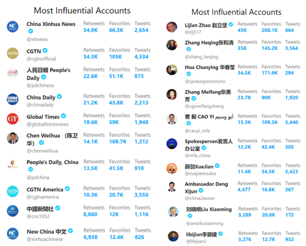Open the CGTN America teal logo avatar

coord(13,191)
